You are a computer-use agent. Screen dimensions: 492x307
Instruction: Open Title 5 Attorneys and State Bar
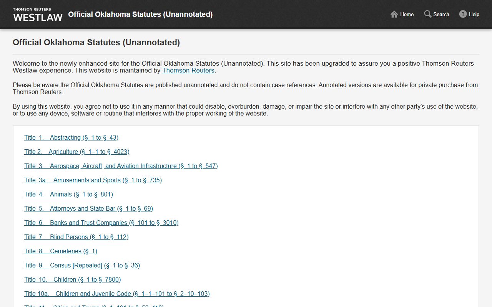(88, 208)
